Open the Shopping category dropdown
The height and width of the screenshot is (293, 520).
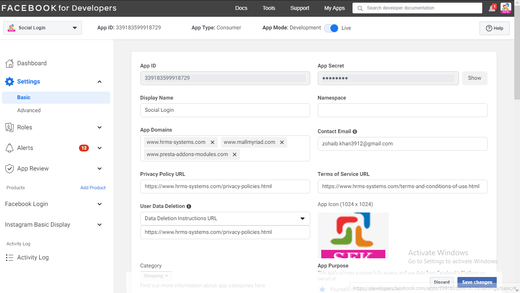(156, 276)
